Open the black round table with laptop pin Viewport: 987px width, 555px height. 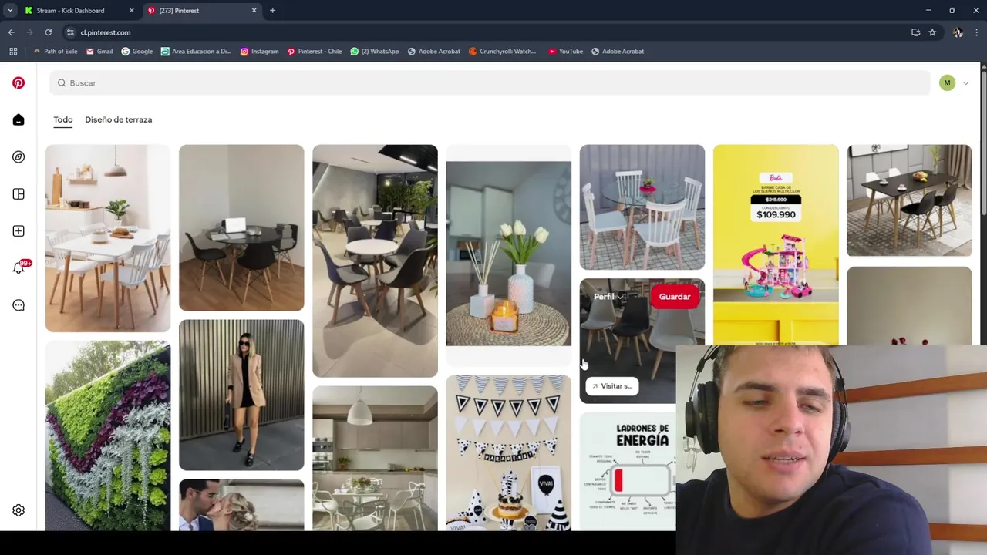[x=241, y=227]
